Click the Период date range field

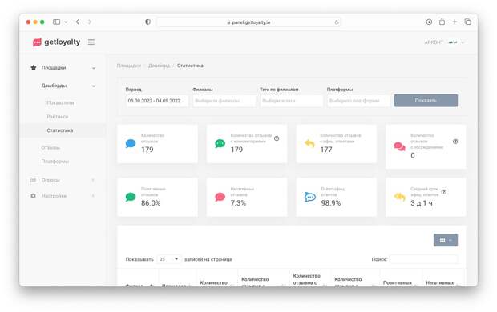pos(157,101)
